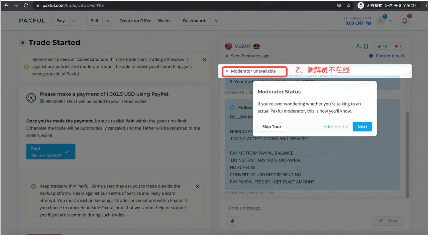Click the info icon in the Keep trades within Paxful banner
Viewport: 428px width, 235px height.
(33, 186)
